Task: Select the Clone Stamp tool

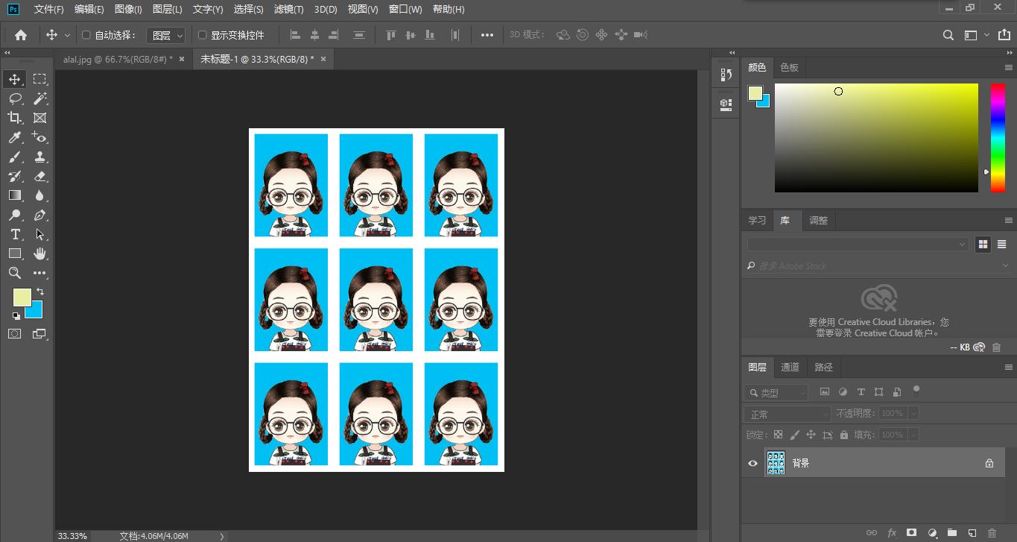Action: pos(40,157)
